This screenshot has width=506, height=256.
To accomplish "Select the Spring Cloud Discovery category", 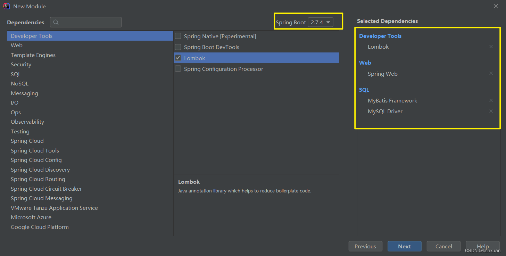I will point(90,170).
